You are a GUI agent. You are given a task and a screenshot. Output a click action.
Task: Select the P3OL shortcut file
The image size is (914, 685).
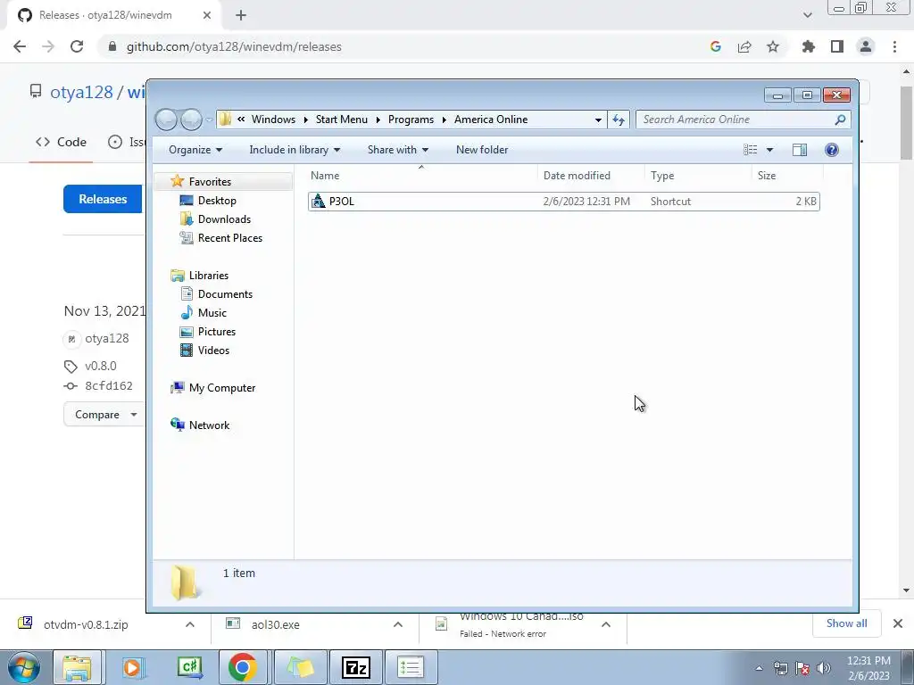(x=563, y=202)
